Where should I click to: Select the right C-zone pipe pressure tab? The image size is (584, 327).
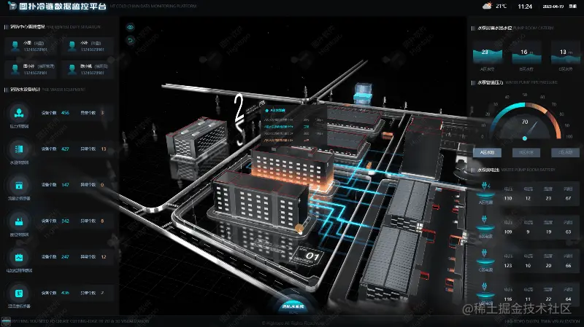coord(565,152)
